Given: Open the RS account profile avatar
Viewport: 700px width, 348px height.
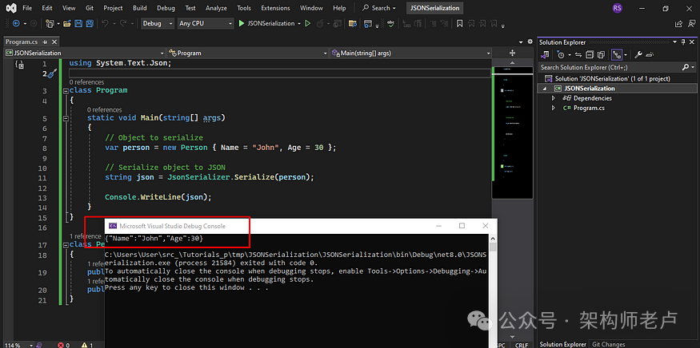Looking at the screenshot, I should (x=618, y=8).
